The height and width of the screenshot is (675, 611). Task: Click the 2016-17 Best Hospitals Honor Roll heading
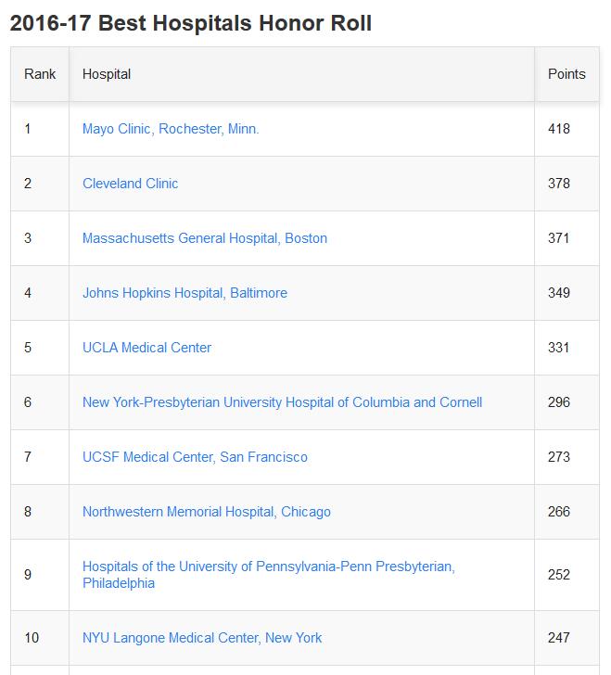191,22
